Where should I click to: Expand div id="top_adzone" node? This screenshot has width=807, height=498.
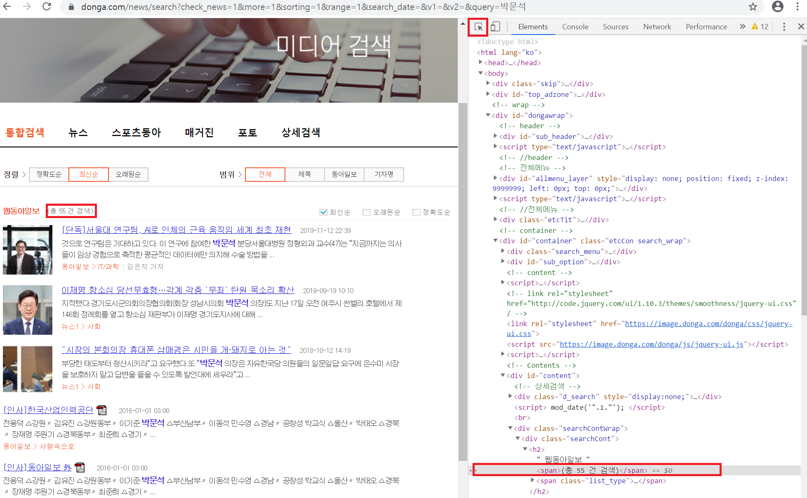pos(488,94)
